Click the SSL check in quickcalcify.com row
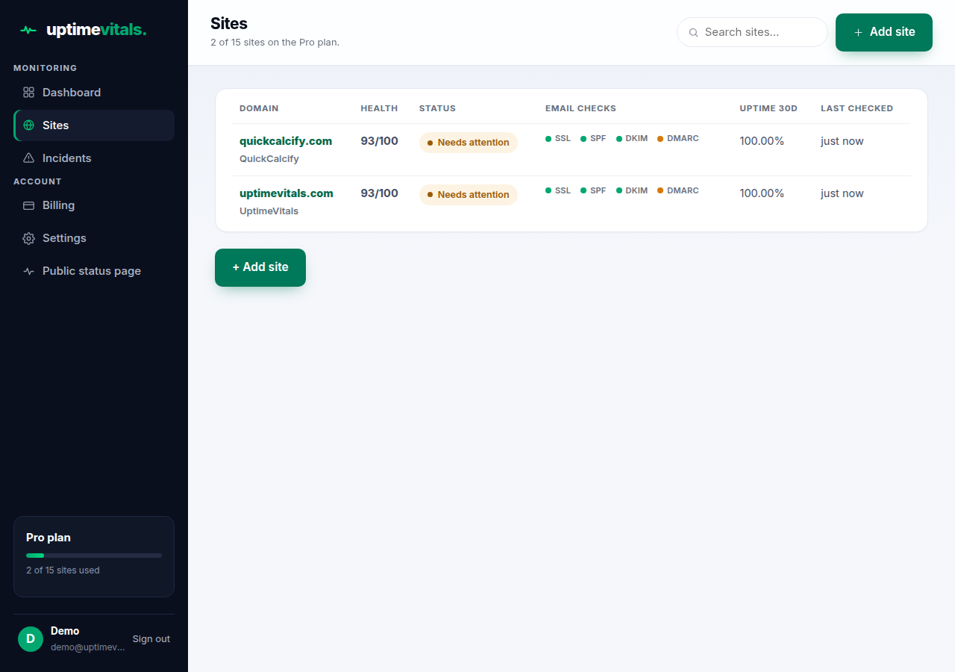This screenshot has width=955, height=672. (558, 139)
